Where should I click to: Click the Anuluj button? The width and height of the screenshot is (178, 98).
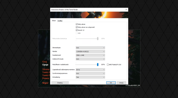tap(121, 83)
